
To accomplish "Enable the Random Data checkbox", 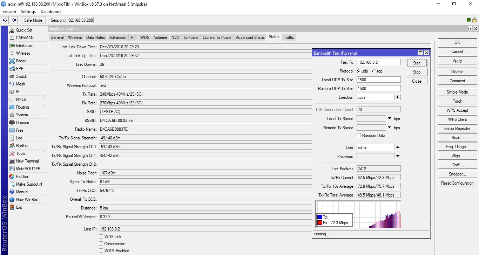I will coord(359,136).
